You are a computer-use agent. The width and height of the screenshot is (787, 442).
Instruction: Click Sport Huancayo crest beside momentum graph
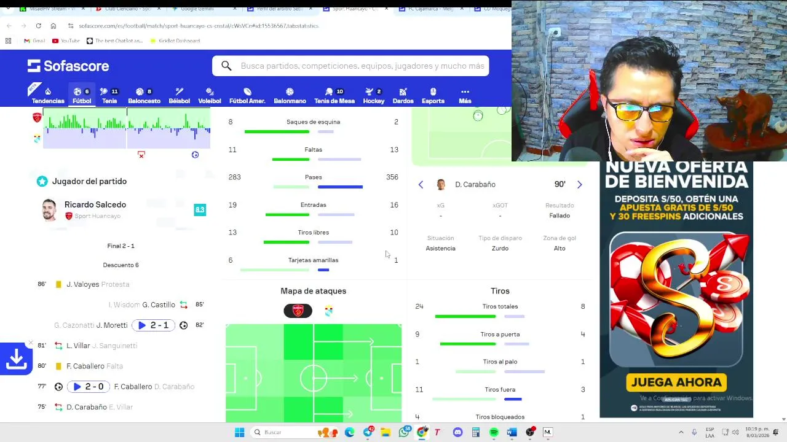[37, 118]
